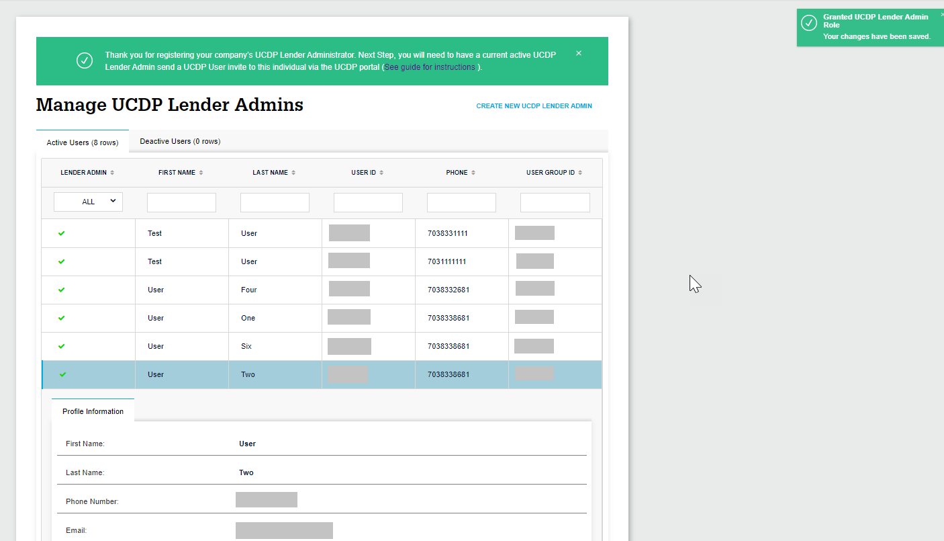Click the FIRST NAME filter field

coord(181,202)
